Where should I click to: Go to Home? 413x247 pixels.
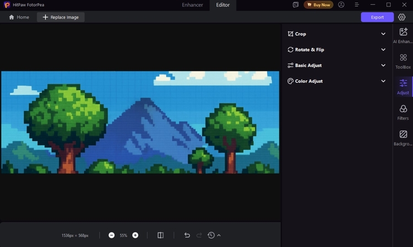click(x=19, y=17)
